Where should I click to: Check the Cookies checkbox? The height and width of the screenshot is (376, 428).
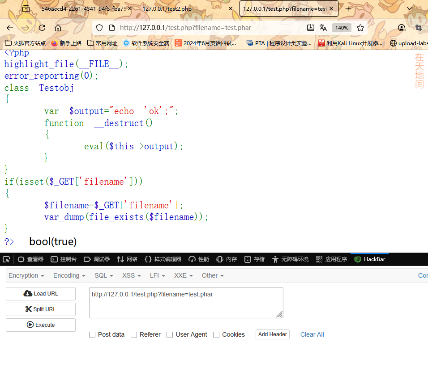tap(216, 335)
